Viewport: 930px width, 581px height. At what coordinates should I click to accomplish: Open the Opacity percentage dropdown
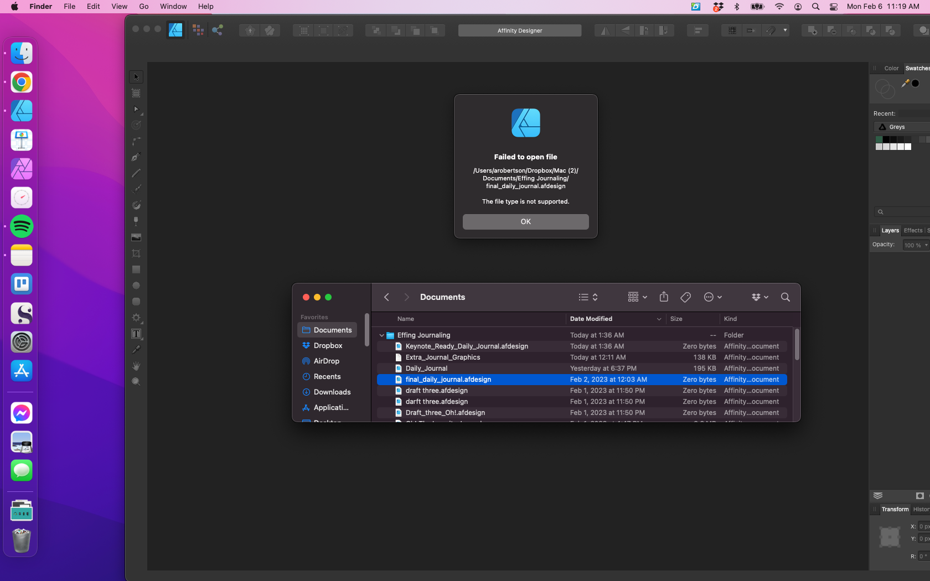coord(916,245)
